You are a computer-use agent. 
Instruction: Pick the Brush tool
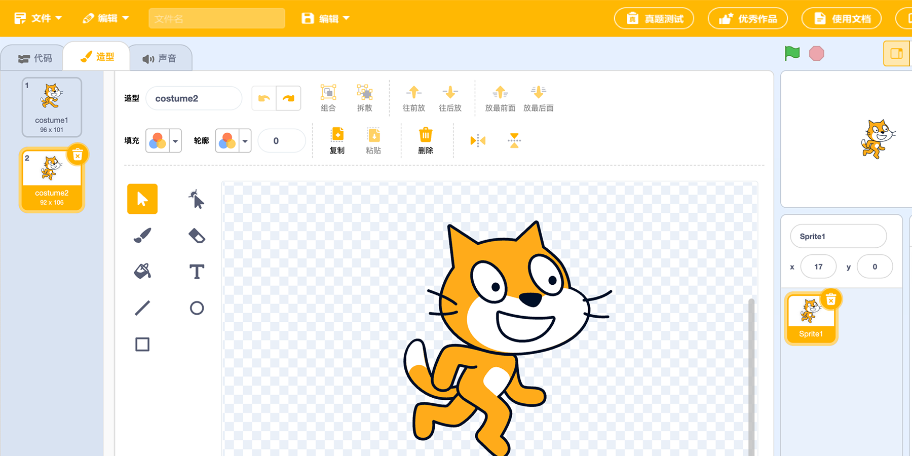tap(142, 236)
